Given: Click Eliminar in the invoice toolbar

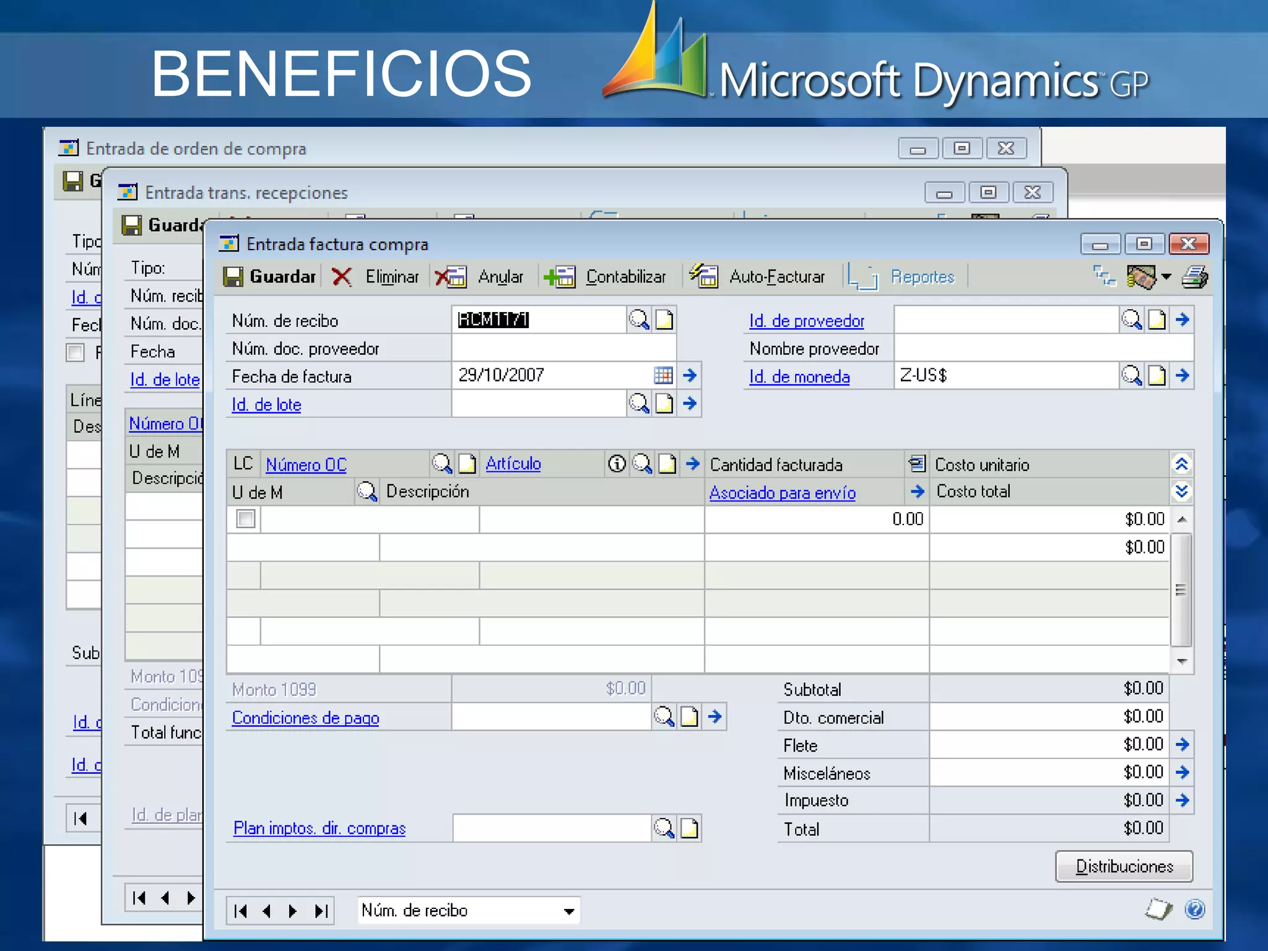Looking at the screenshot, I should (x=376, y=276).
